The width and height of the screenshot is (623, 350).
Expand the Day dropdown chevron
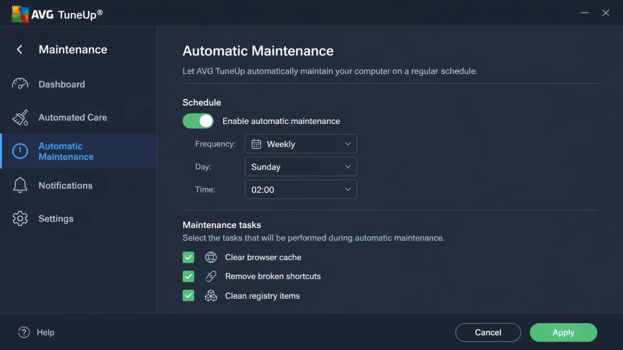point(348,167)
